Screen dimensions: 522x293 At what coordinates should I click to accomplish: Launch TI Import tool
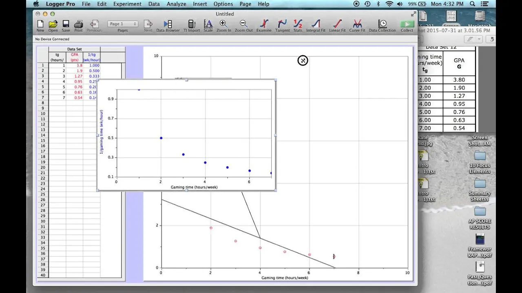click(x=191, y=26)
